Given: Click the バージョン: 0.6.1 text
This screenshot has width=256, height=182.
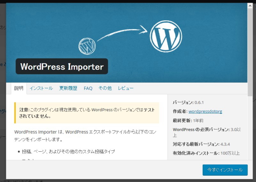Looking at the screenshot, I should (188, 103).
